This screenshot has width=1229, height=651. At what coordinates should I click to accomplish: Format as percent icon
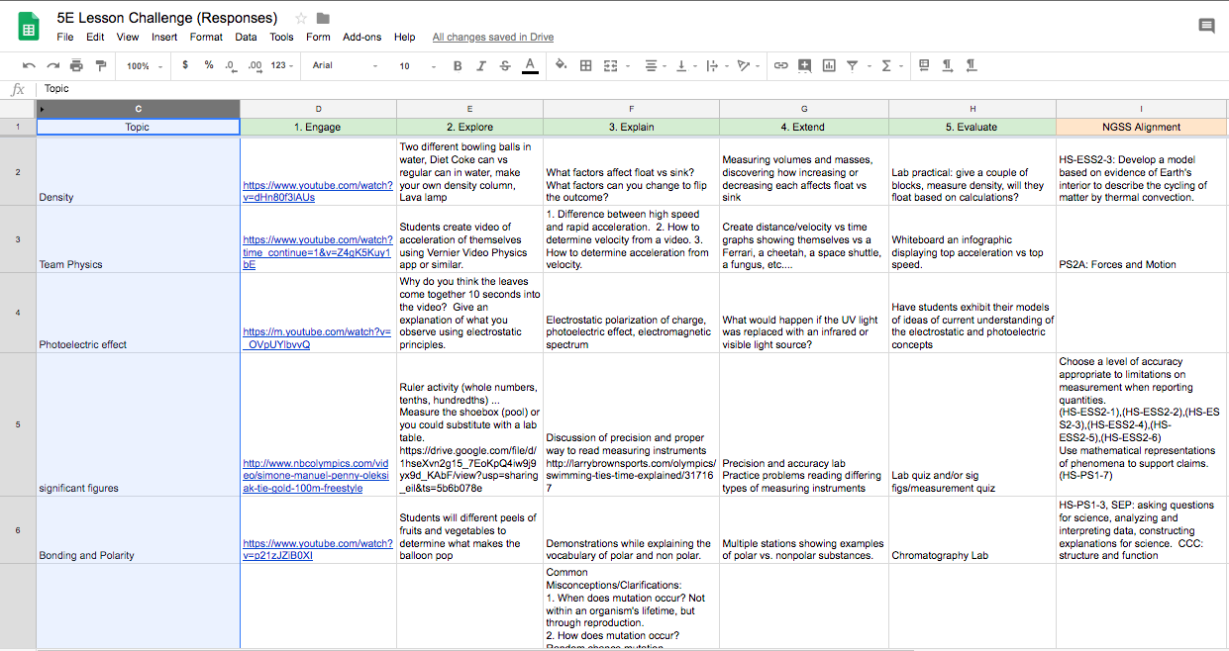[x=209, y=65]
